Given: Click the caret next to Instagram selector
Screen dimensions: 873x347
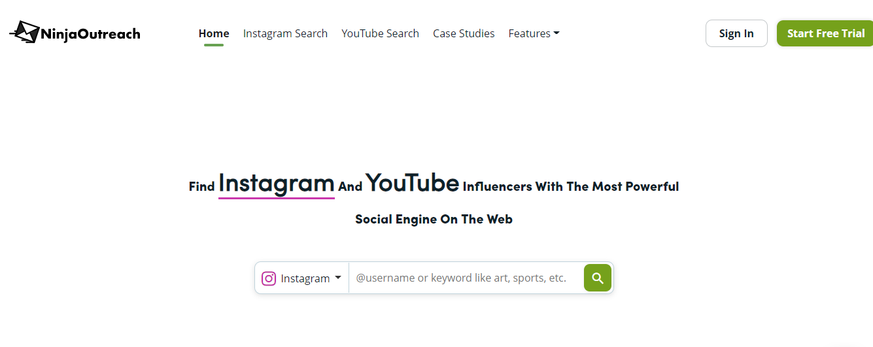Looking at the screenshot, I should [x=338, y=278].
